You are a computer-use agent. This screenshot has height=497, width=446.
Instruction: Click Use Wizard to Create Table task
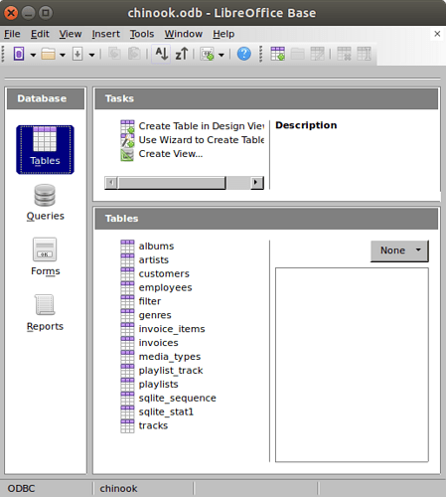pyautogui.click(x=202, y=140)
